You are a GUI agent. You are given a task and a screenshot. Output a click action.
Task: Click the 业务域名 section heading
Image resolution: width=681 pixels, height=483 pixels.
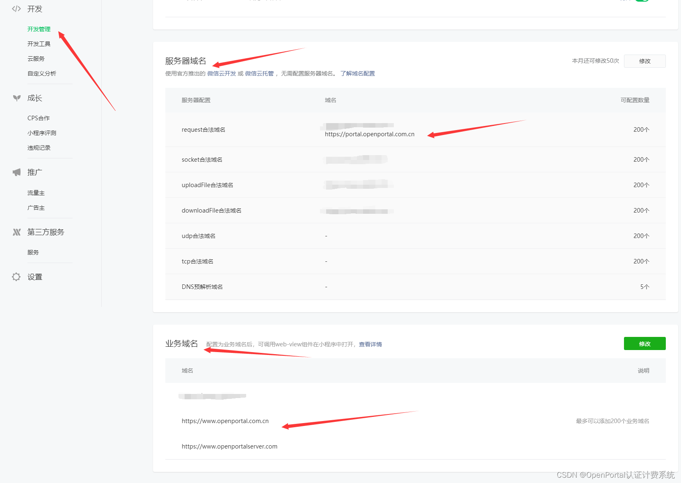pyautogui.click(x=182, y=343)
